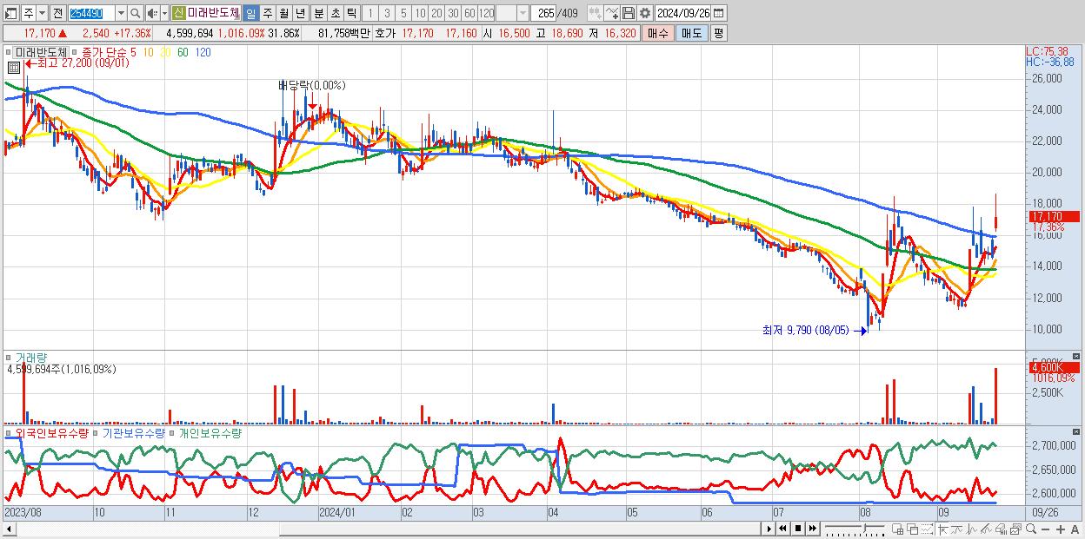1085x539 pixels.
Task: Select the 30 interval button
Action: click(x=453, y=13)
